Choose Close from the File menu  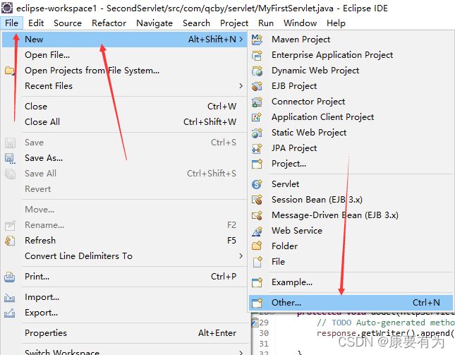124,107
